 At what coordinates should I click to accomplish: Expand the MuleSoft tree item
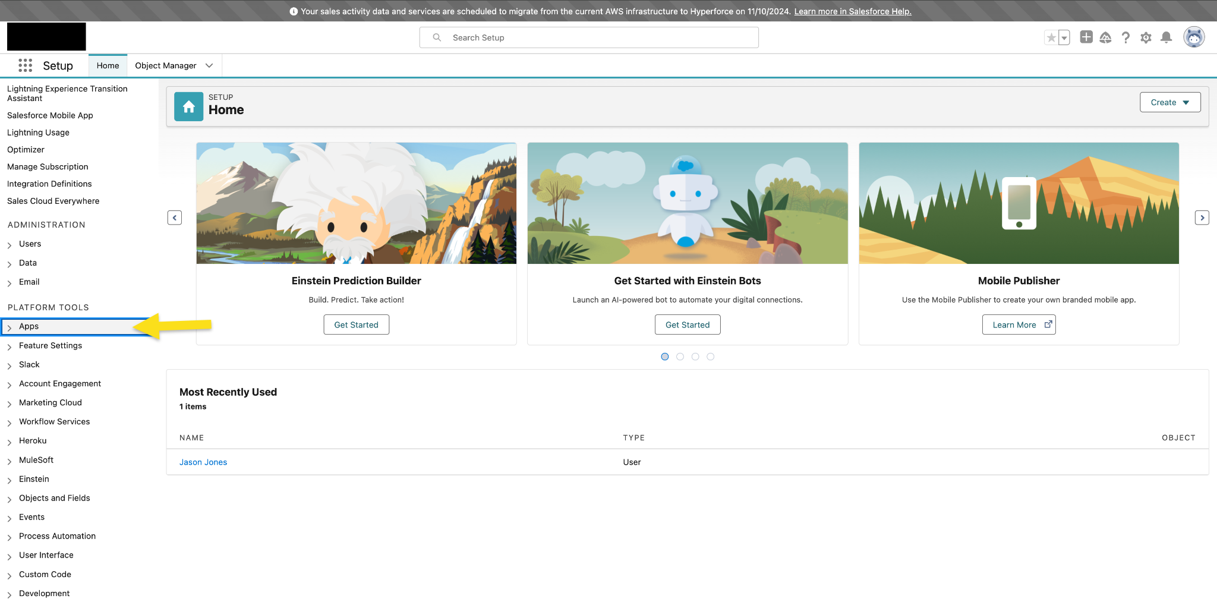(10, 461)
